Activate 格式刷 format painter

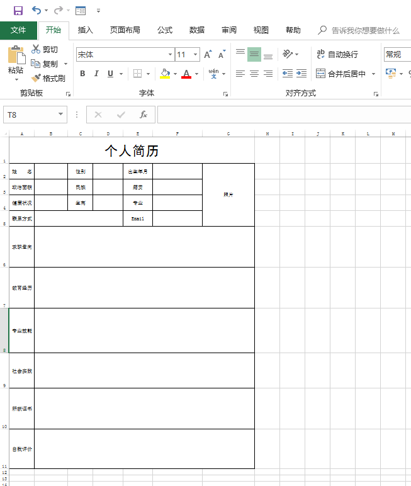(48, 78)
